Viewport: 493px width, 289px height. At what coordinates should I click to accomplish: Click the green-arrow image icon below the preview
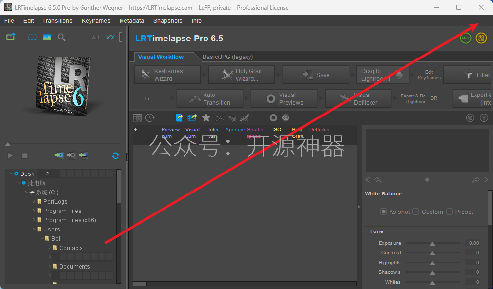click(x=83, y=155)
